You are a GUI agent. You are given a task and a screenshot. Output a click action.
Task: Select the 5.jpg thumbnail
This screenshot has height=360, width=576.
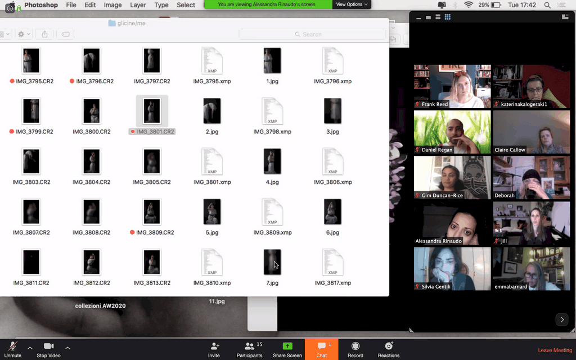(x=212, y=212)
